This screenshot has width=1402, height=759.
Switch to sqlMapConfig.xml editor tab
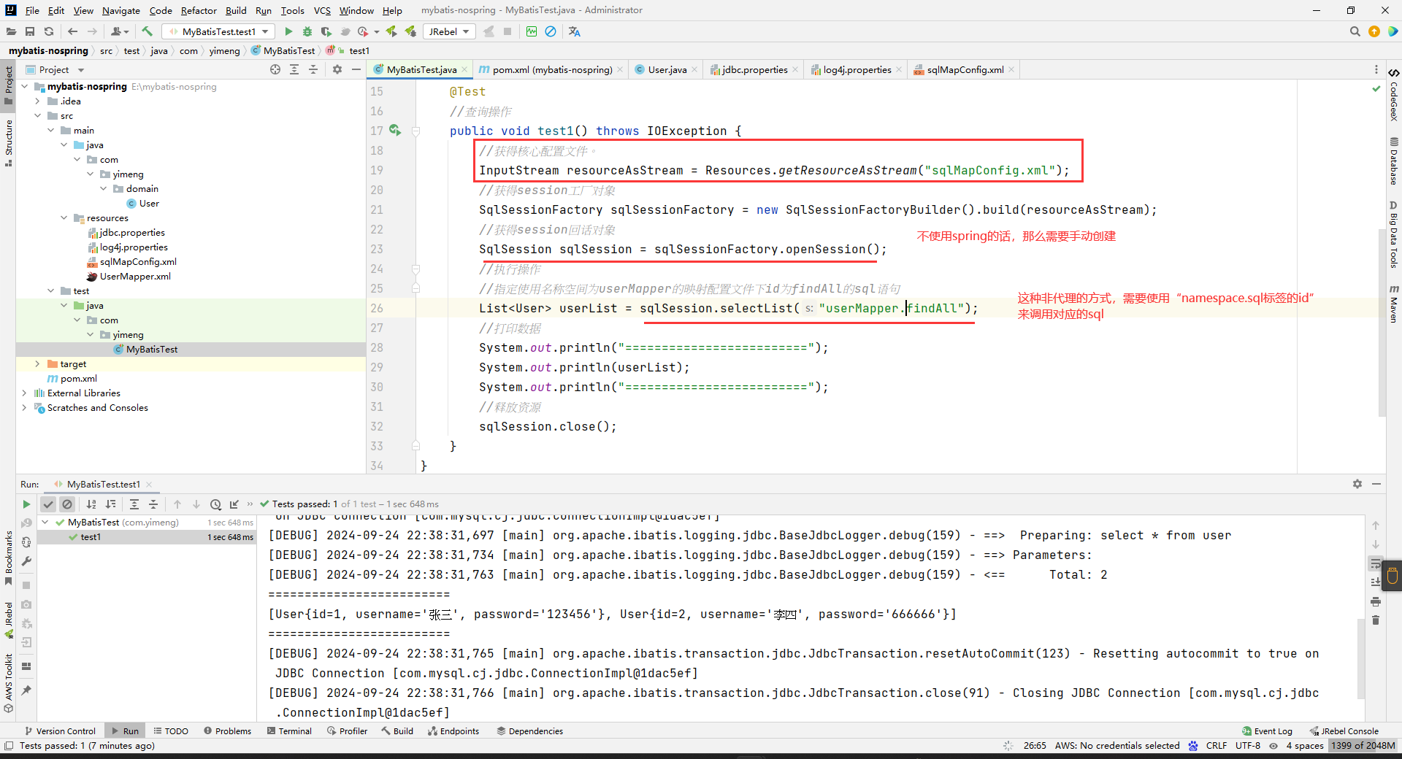coord(965,69)
